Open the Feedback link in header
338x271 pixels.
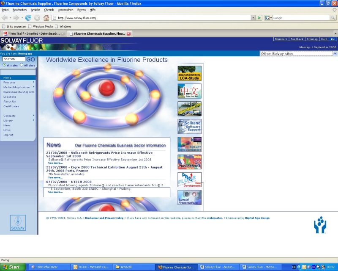(x=297, y=39)
